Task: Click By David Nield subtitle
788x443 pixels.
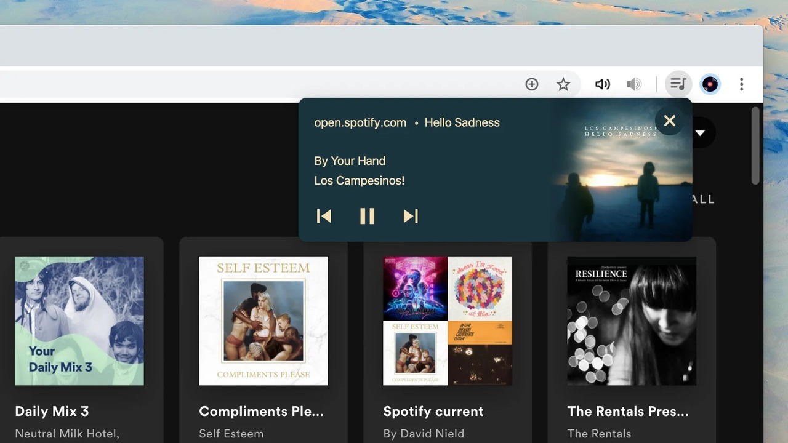Action: (x=424, y=434)
